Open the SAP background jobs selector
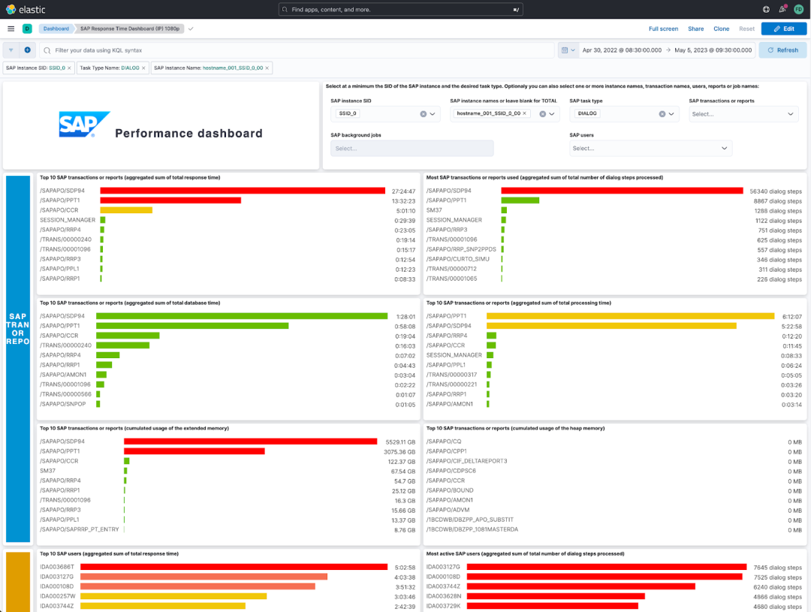The width and height of the screenshot is (811, 612). (x=412, y=149)
